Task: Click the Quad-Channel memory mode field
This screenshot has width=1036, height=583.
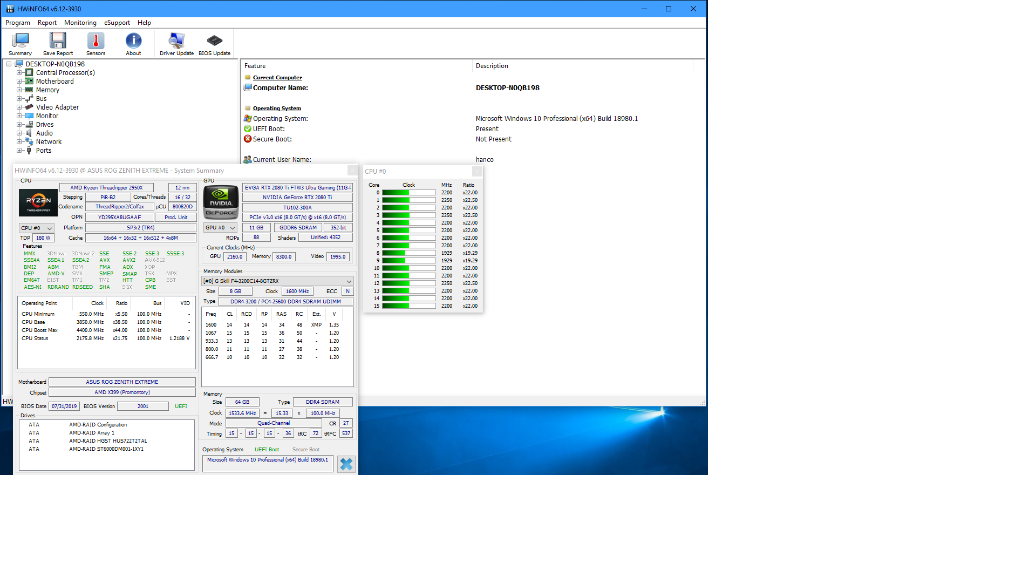Action: (274, 423)
